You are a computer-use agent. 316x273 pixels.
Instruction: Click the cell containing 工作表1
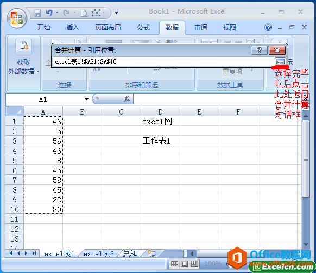click(x=160, y=141)
